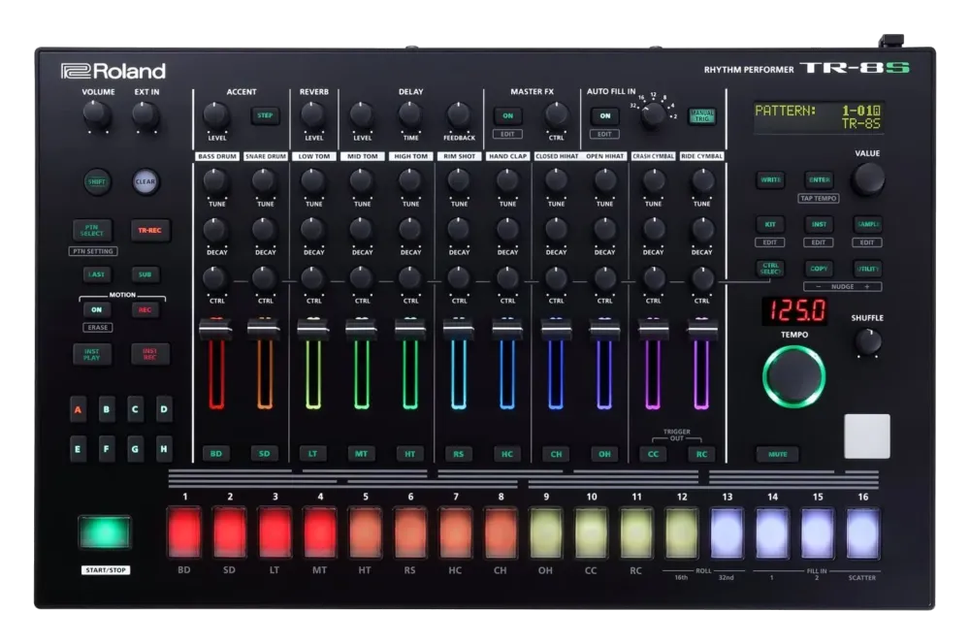Choose pattern variation D

coord(164,409)
